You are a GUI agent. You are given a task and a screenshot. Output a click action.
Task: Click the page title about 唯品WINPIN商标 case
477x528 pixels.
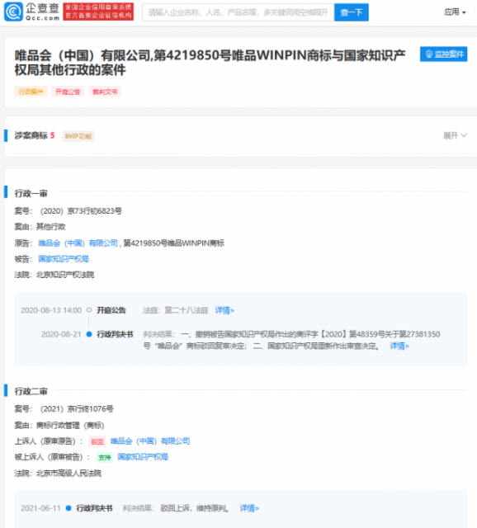click(210, 63)
